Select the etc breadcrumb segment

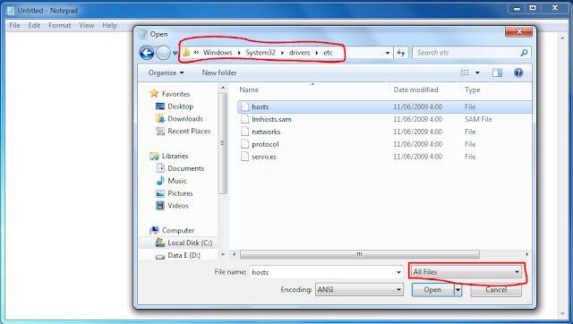point(329,53)
